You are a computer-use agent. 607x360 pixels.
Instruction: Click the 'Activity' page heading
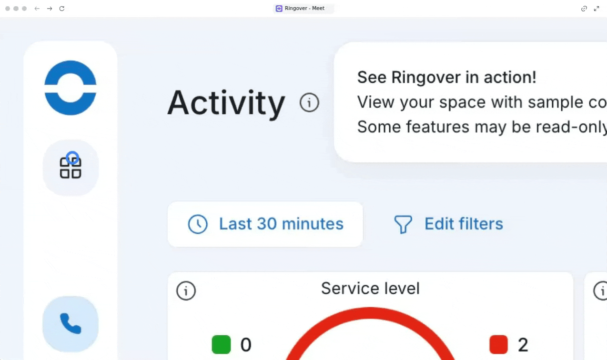tap(226, 102)
